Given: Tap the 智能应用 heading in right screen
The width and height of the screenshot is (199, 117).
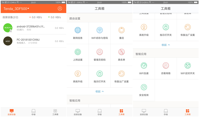Looking at the screenshot, I should pyautogui.click(x=141, y=54).
